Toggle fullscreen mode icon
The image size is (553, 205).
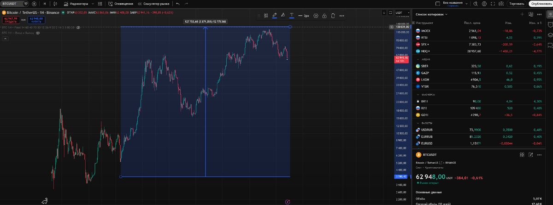pyautogui.click(x=492, y=4)
